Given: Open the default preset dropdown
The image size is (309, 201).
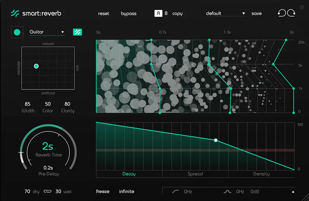Looking at the screenshot, I should 225,13.
